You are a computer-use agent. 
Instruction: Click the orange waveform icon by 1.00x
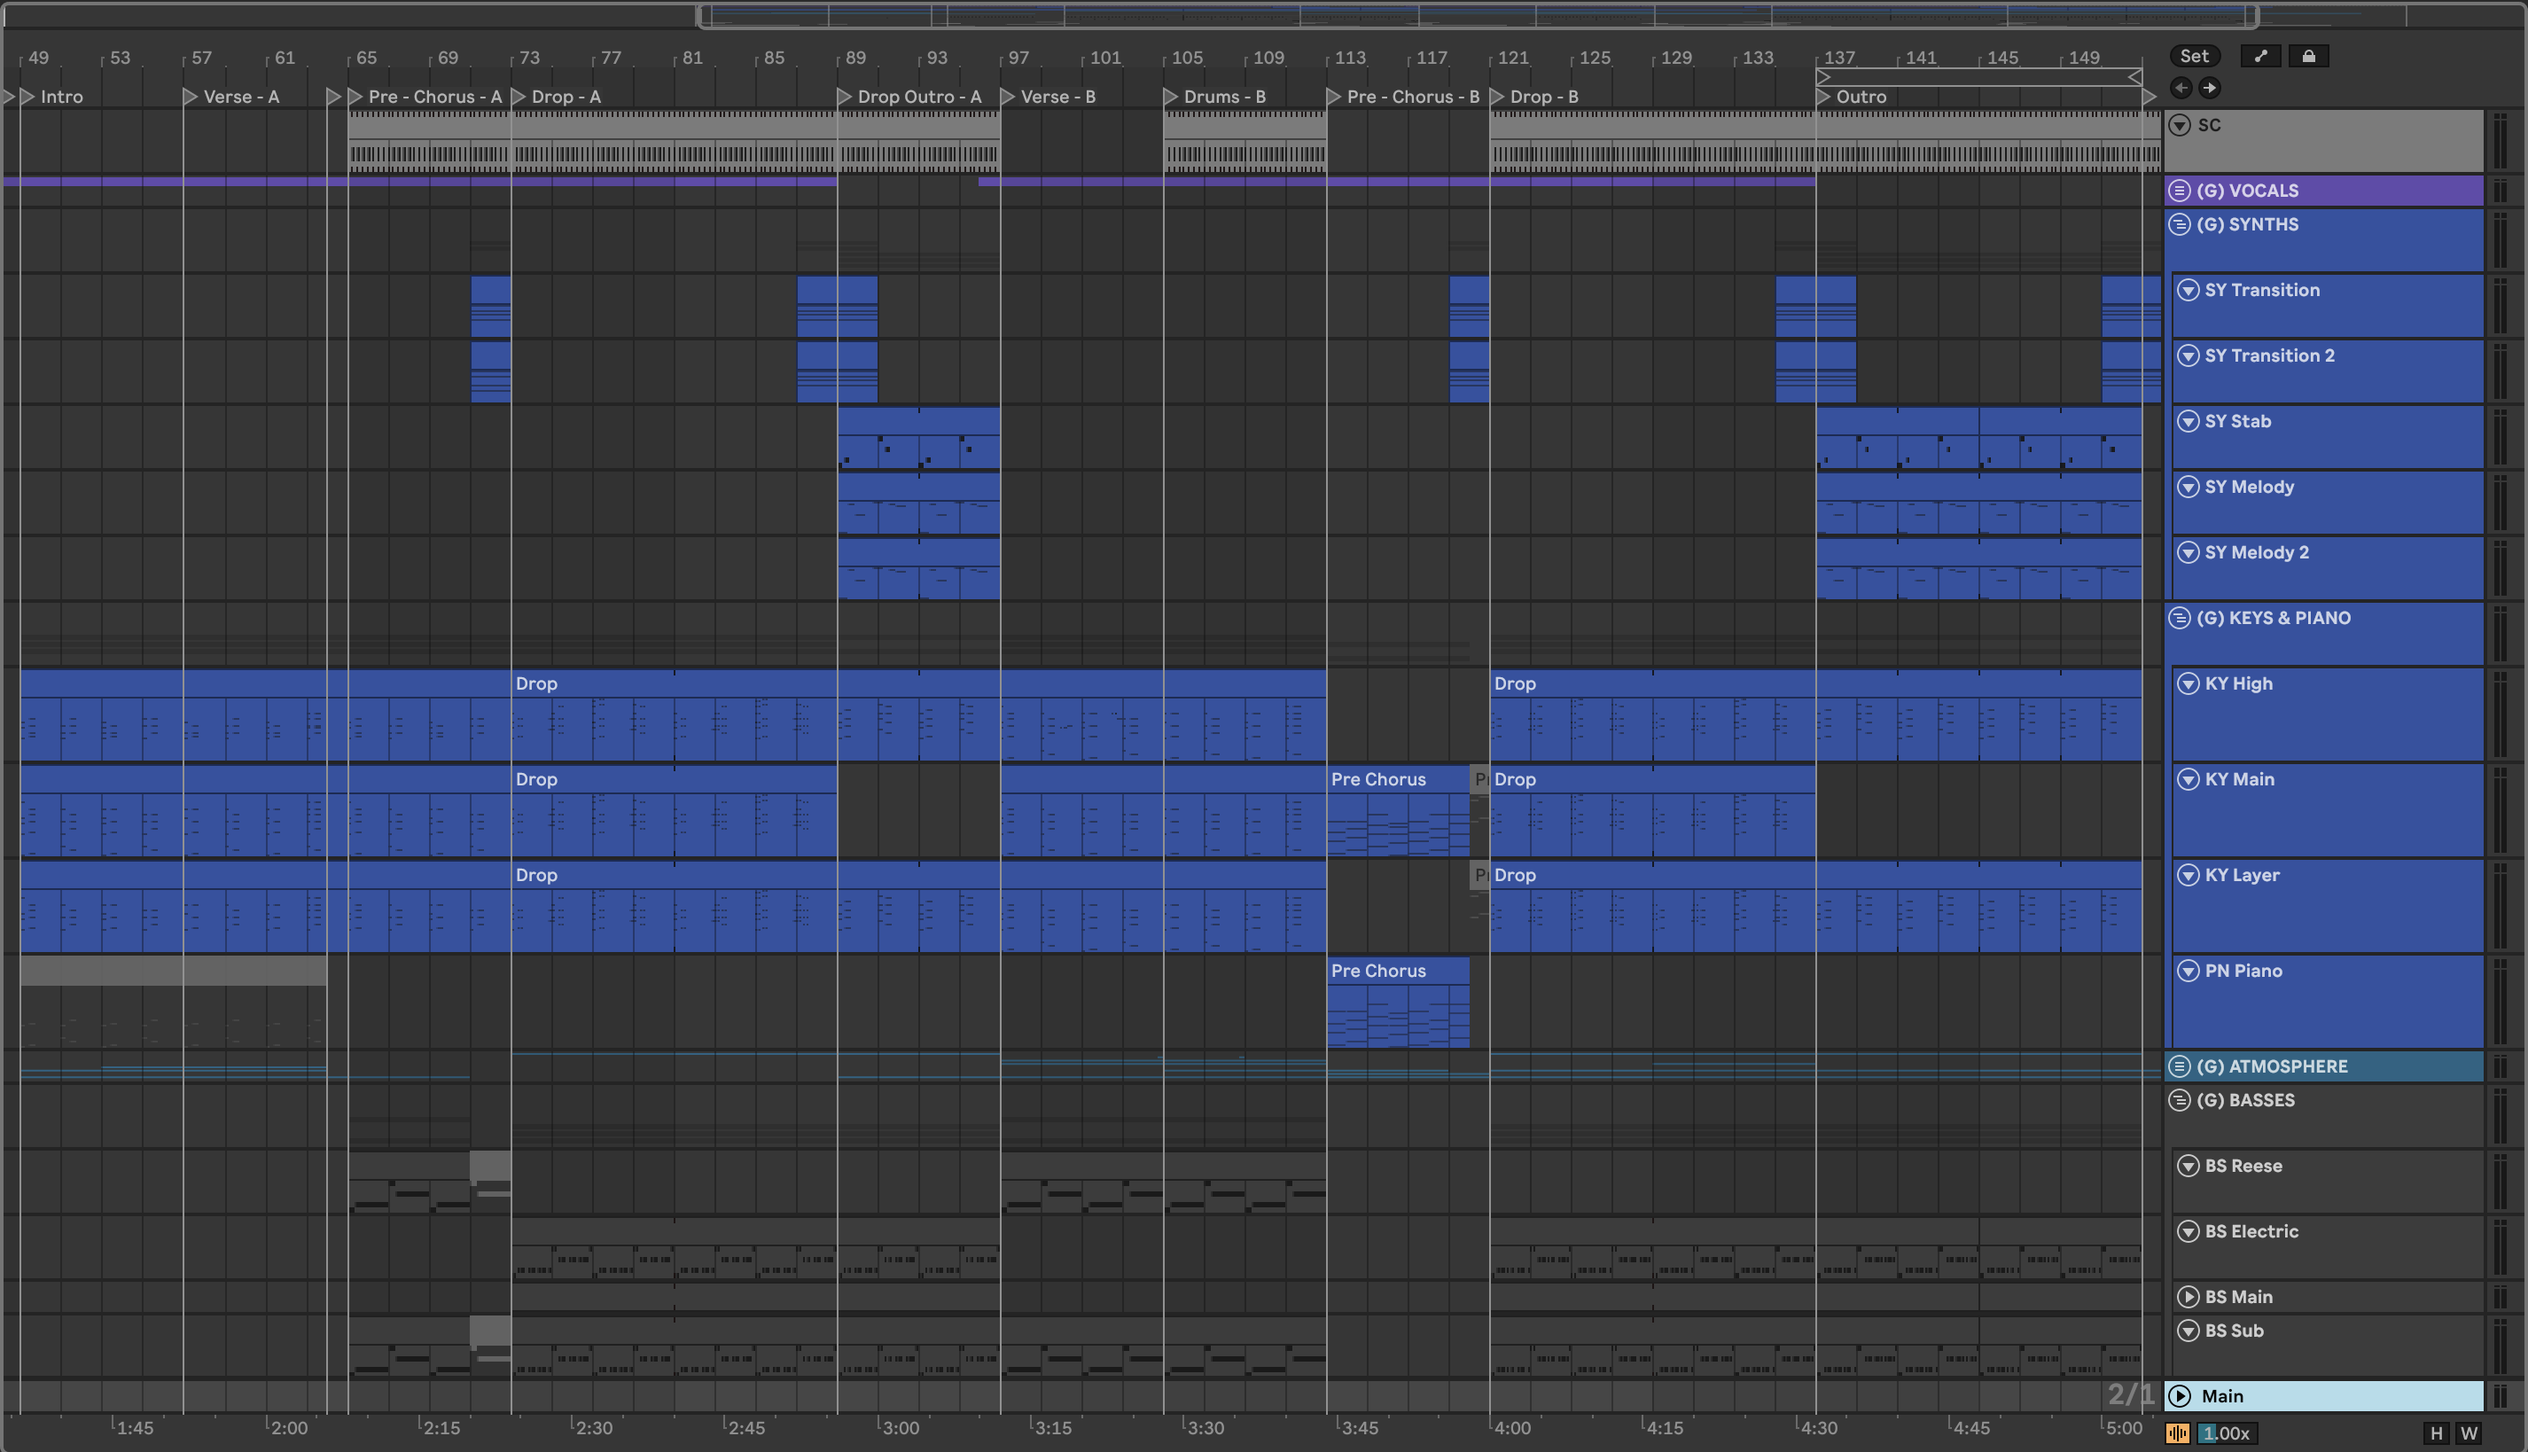pos(2177,1433)
